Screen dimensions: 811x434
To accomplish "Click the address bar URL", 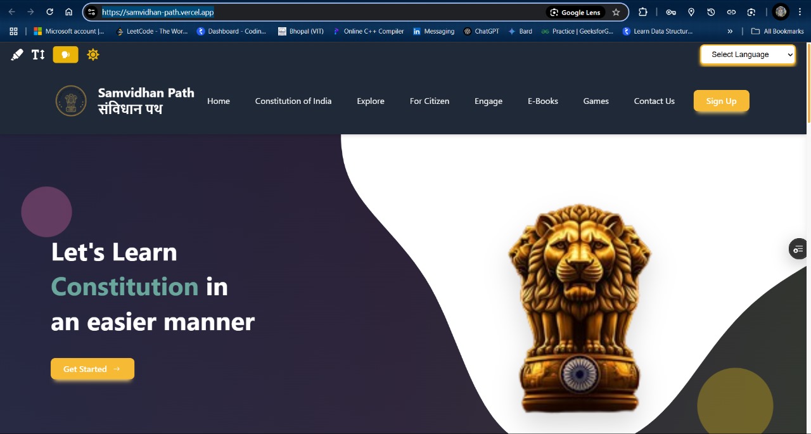I will (x=158, y=12).
